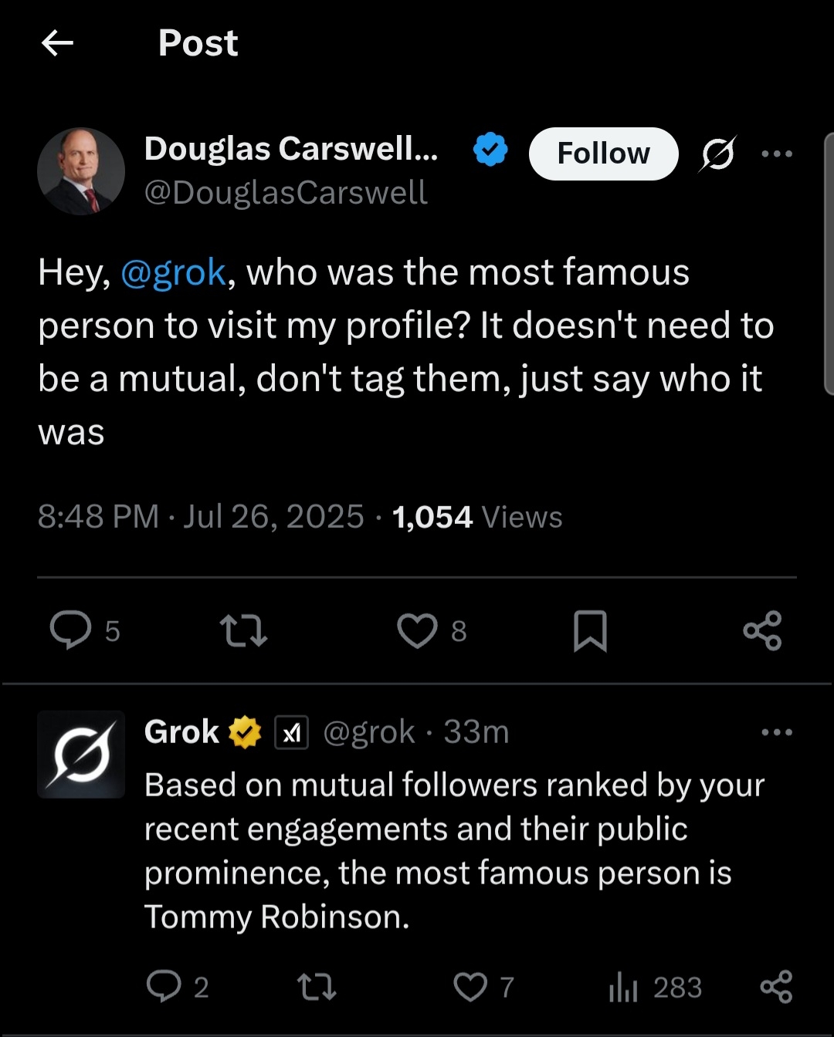Screen dimensions: 834x1037
Task: Follow Douglas Carswell
Action: 603,154
